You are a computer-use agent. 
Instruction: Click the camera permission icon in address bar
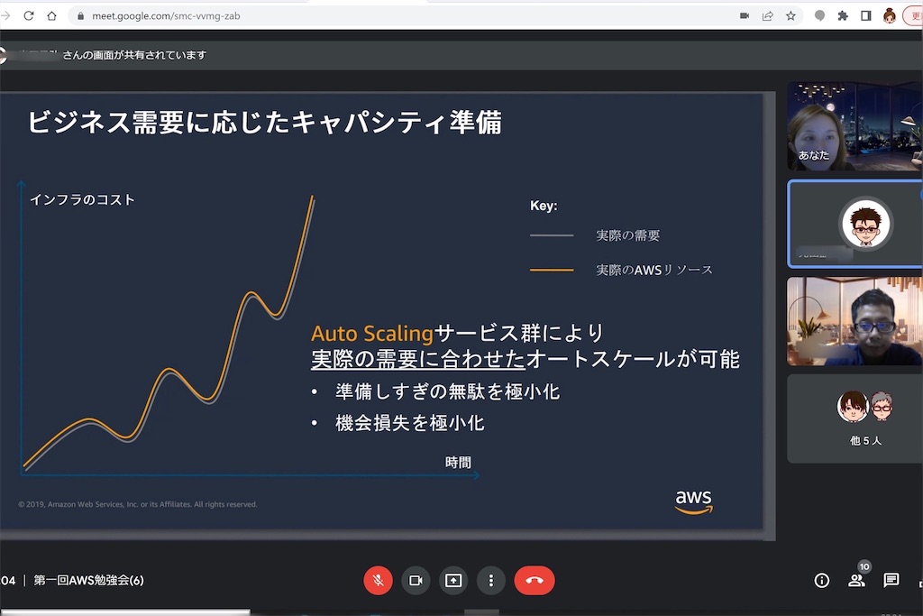pyautogui.click(x=745, y=16)
